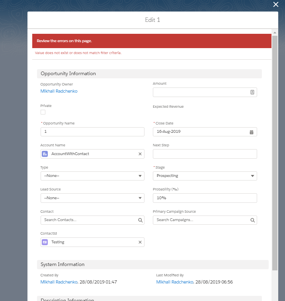Open the Last Modified By Mikhail Radchenko link
Viewport: 285px width, 301px height.
pyautogui.click(x=175, y=282)
